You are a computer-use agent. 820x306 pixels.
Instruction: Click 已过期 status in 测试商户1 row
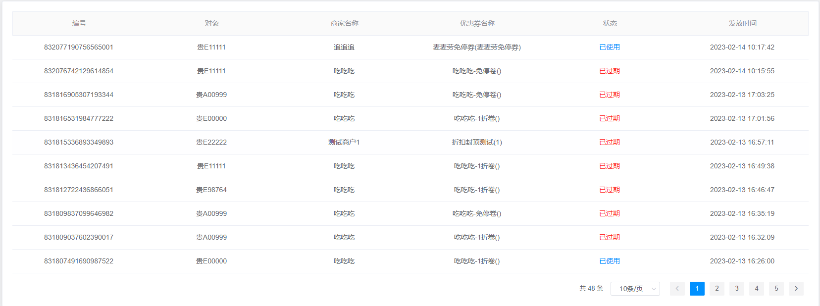click(610, 142)
